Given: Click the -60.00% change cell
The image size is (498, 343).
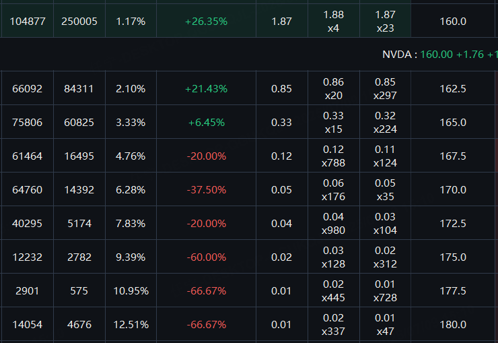Looking at the screenshot, I should pos(206,257).
